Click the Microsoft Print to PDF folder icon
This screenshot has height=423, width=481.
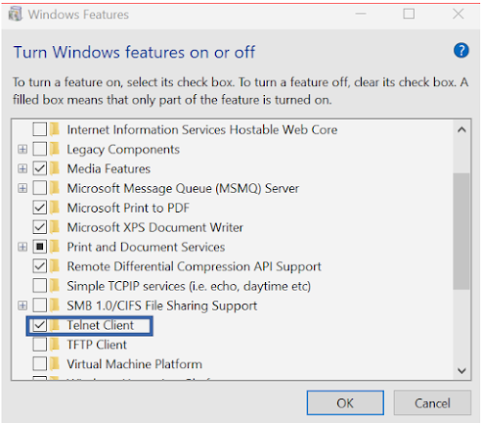[55, 208]
